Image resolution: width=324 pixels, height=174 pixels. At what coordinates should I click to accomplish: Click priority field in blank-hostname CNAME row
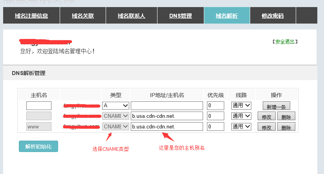pos(216,116)
